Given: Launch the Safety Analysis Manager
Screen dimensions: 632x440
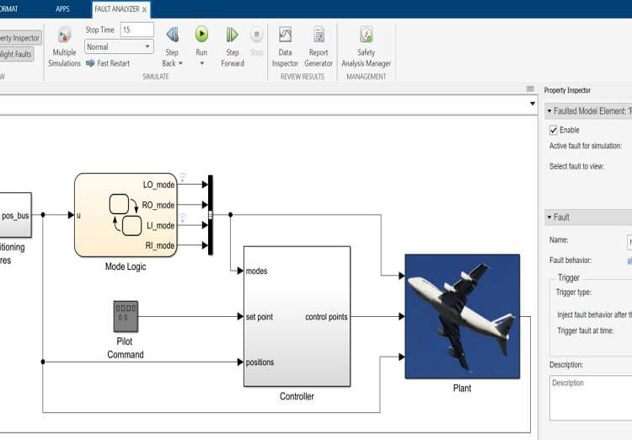Looking at the screenshot, I should coord(366,35).
